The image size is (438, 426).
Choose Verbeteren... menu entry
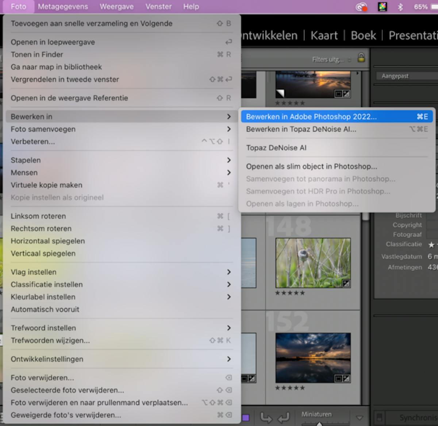(x=122, y=141)
